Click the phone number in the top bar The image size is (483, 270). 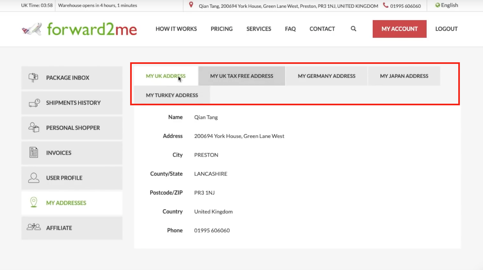pos(405,6)
